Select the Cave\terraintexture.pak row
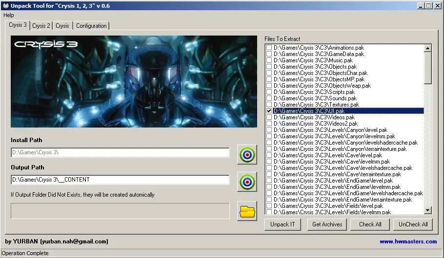This screenshot has height=258, width=444. click(x=337, y=174)
